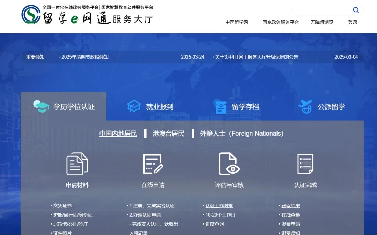Click 登录 to log in
377x235 pixels.
[x=353, y=22]
